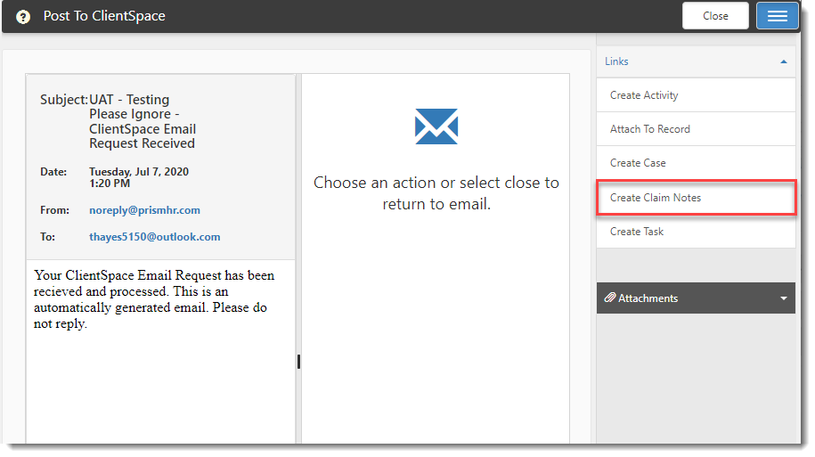Image resolution: width=815 pixels, height=457 pixels.
Task: Click the Links section header
Action: [x=696, y=61]
